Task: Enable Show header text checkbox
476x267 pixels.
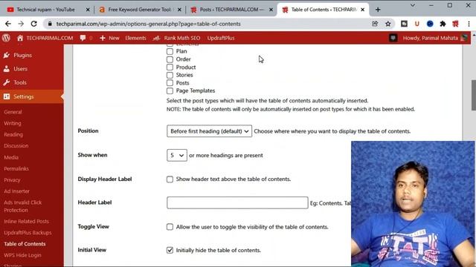Action: (170, 179)
